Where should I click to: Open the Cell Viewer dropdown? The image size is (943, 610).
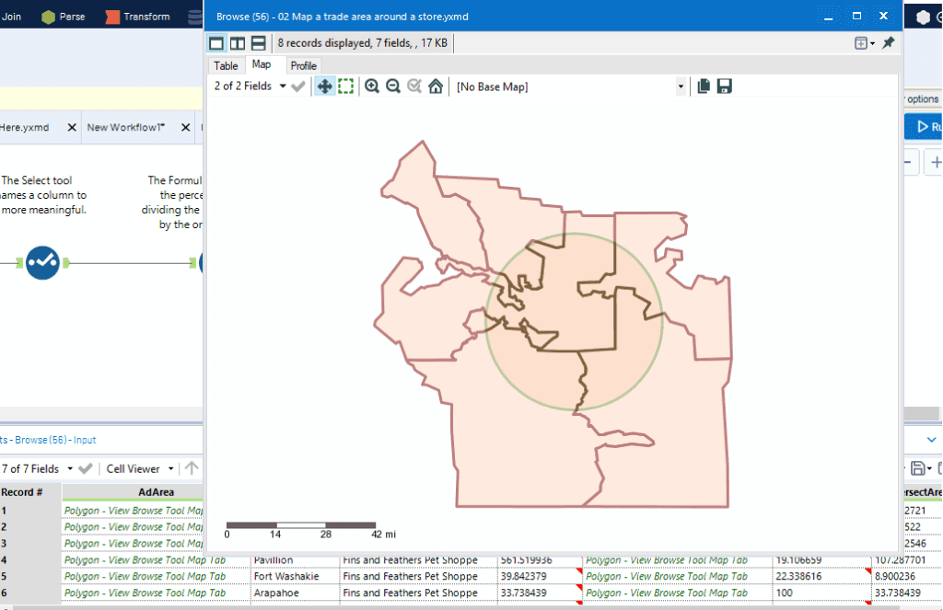tap(138, 468)
